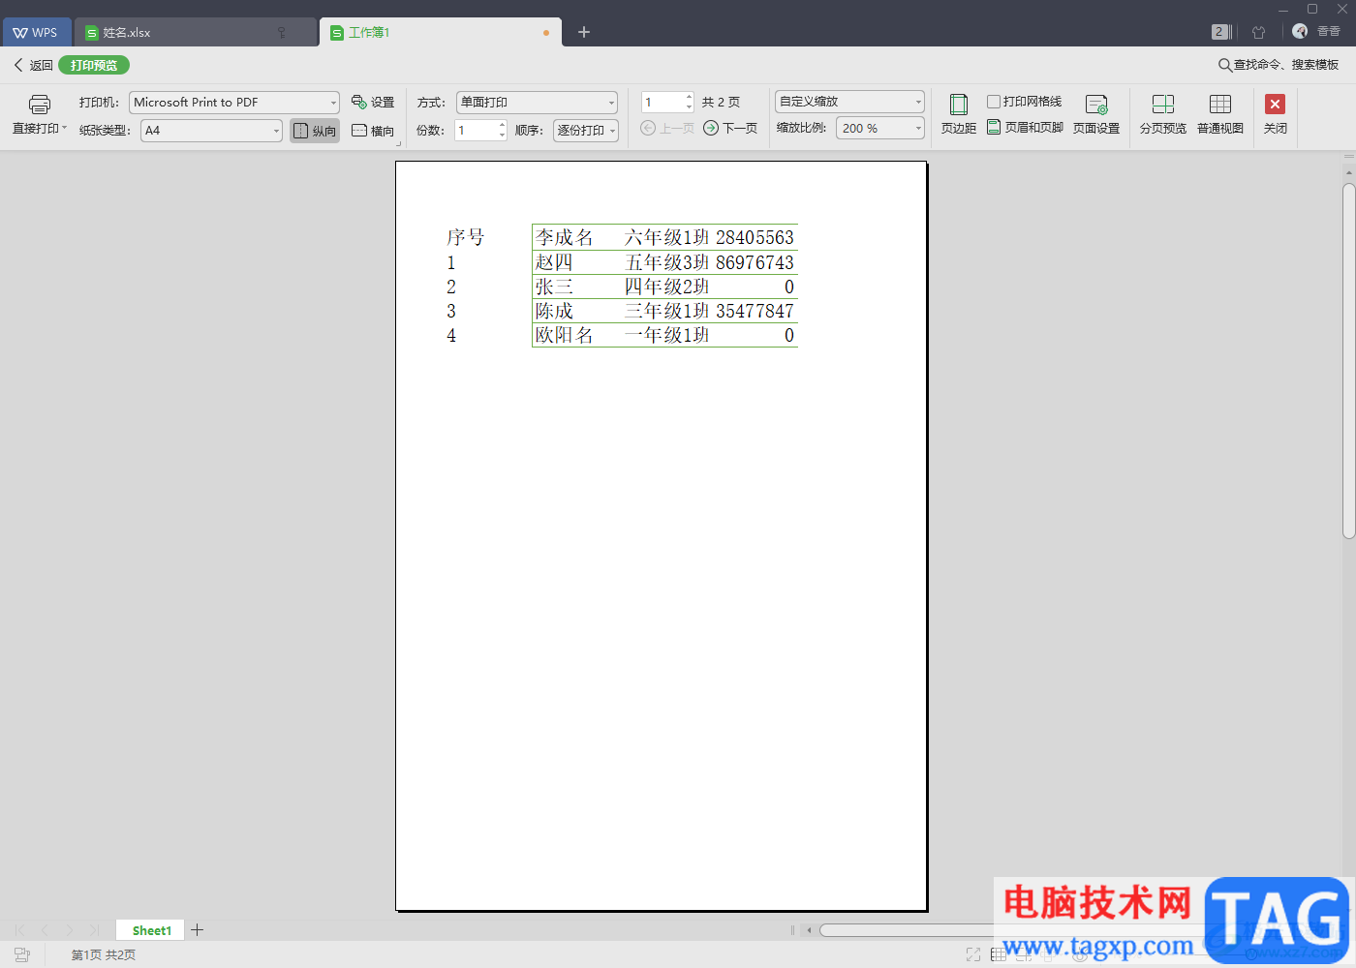Viewport: 1356px width, 968px height.
Task: Switch to the 姓名.xlsx tab
Action: click(x=195, y=32)
